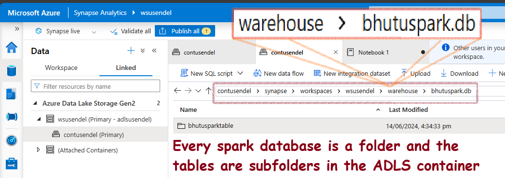Expand all items with double chevron
Image resolution: width=505 pixels, height=178 pixels.
143,51
